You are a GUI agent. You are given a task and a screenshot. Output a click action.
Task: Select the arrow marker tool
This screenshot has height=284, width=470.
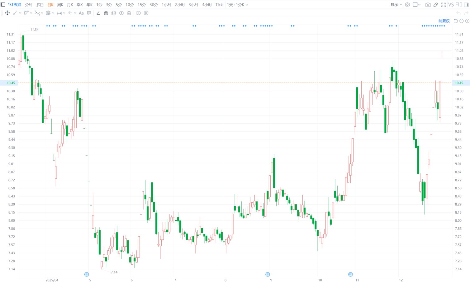pyautogui.click(x=70, y=13)
